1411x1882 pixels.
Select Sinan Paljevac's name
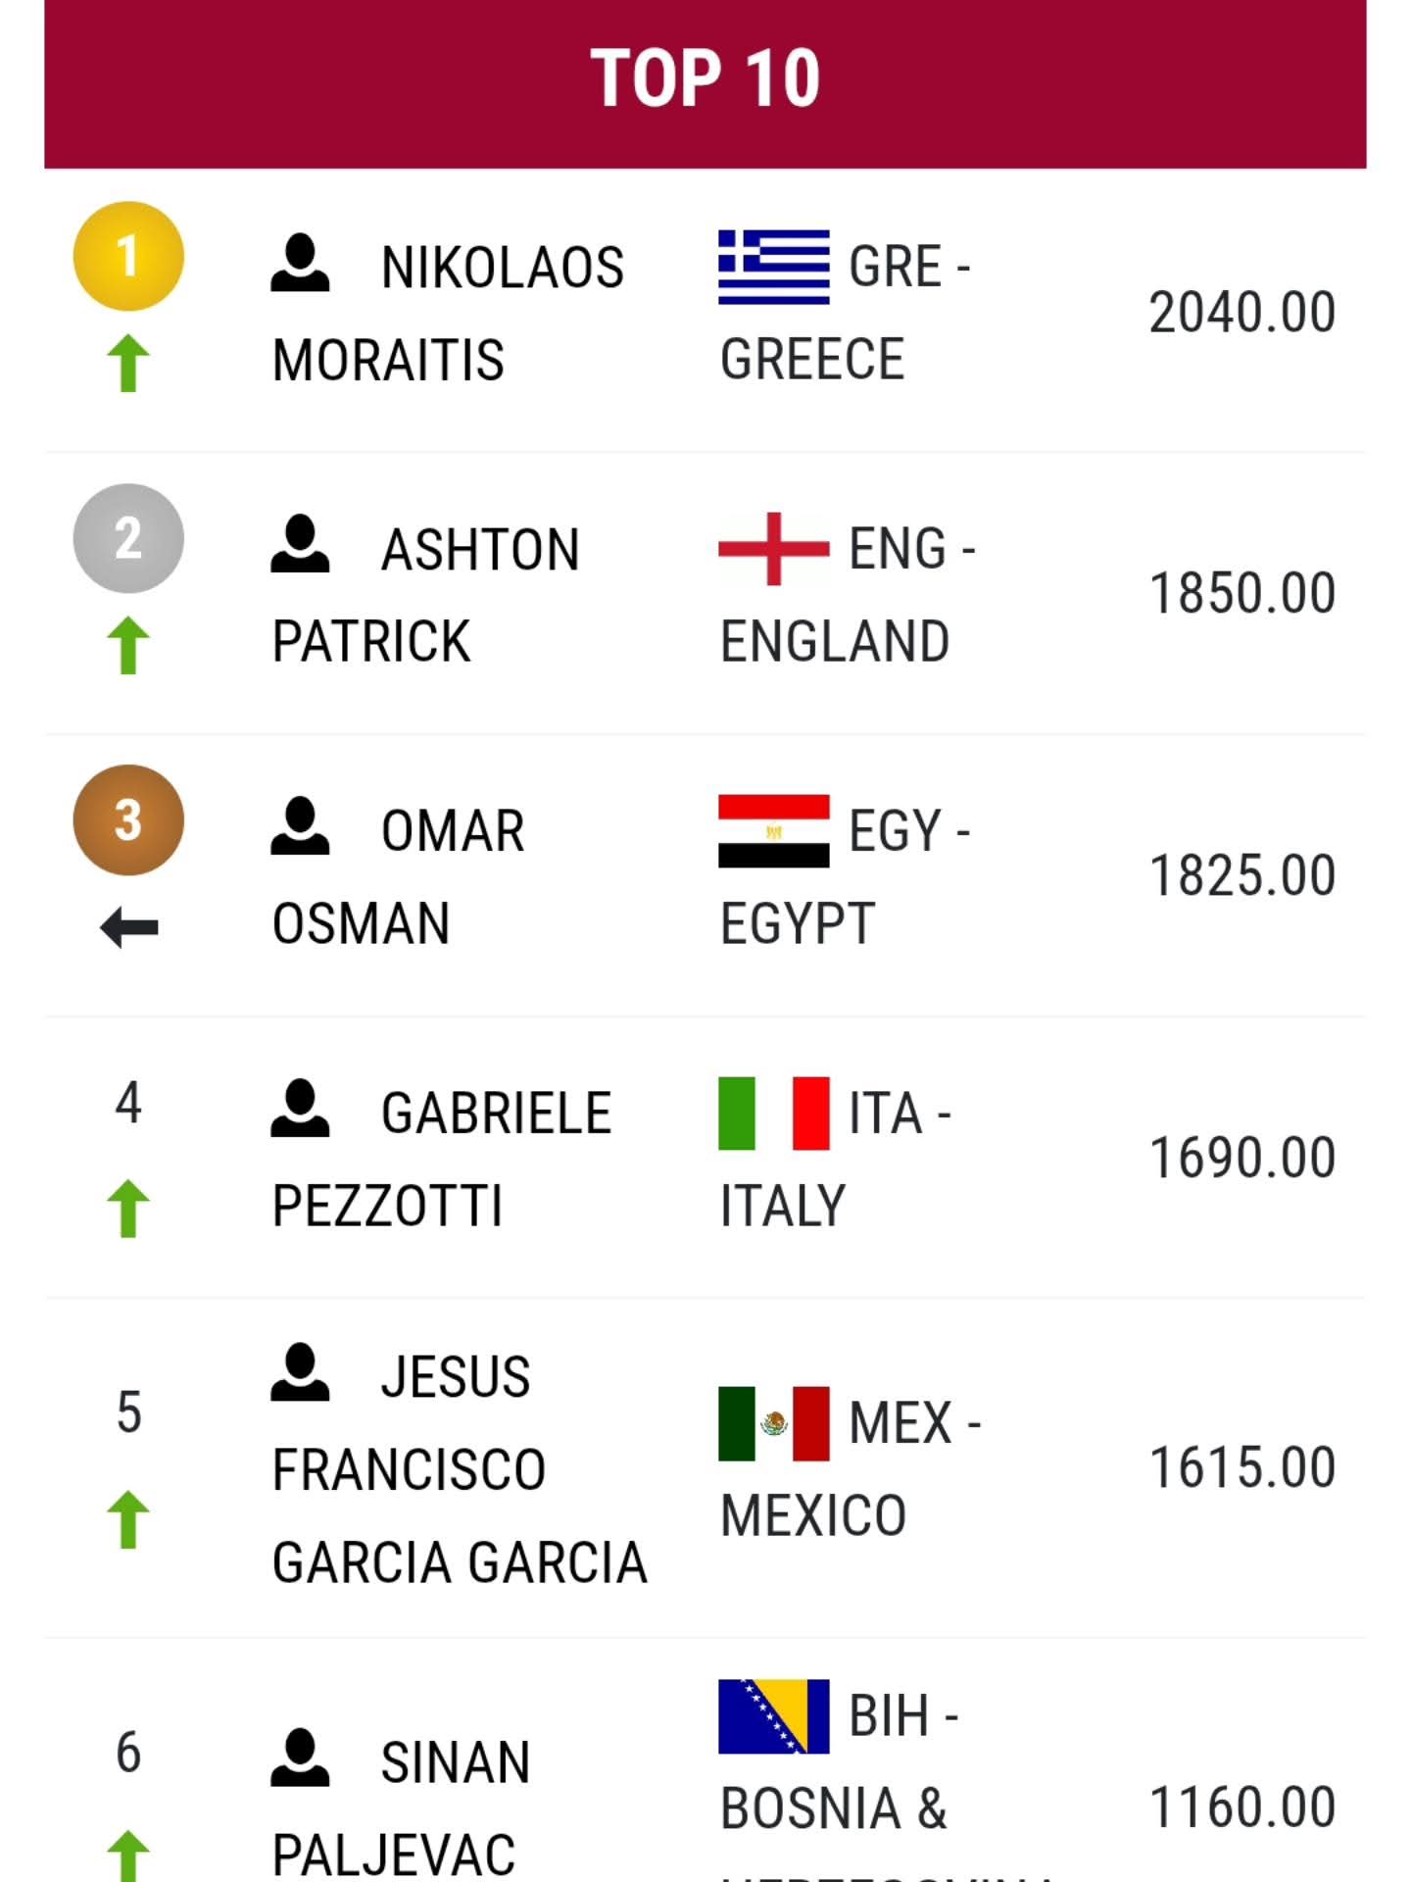(401, 1808)
